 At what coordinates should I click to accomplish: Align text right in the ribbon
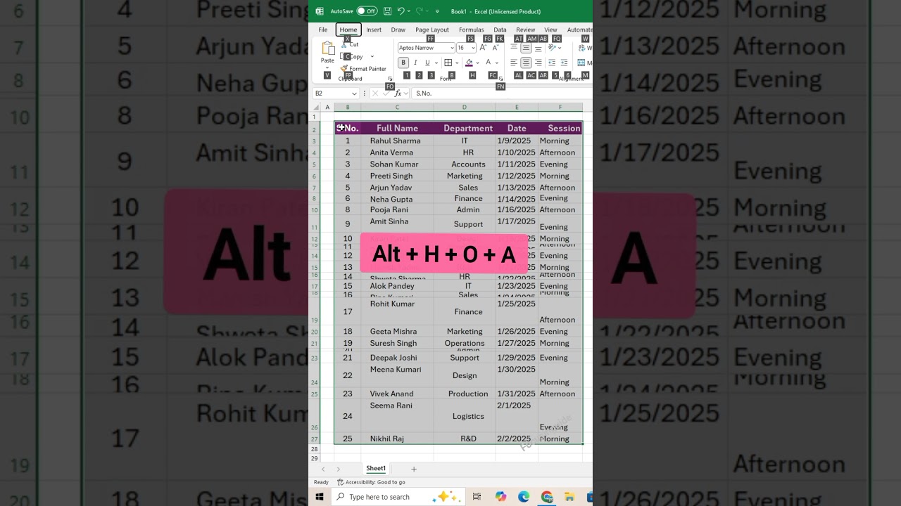(538, 63)
